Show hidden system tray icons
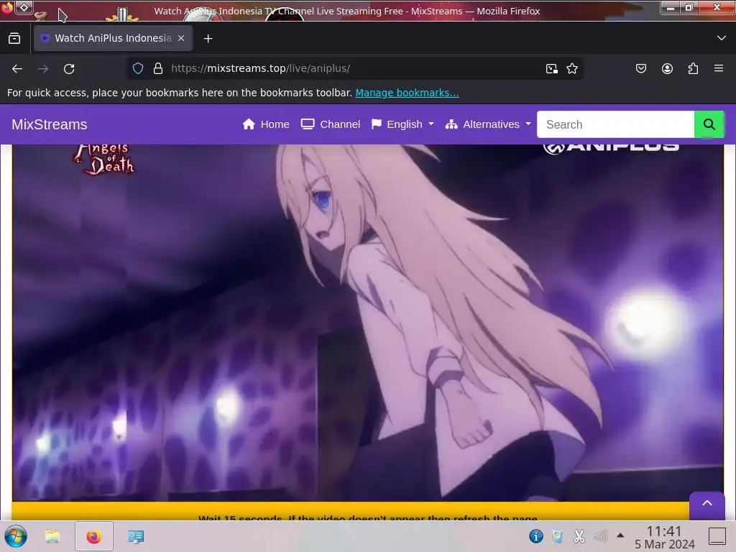Viewport: 736px width, 552px height. 620,535
